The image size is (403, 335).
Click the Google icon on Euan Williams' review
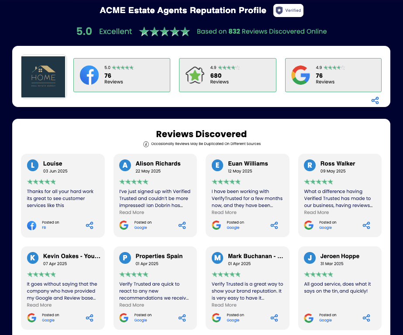pyautogui.click(x=216, y=225)
